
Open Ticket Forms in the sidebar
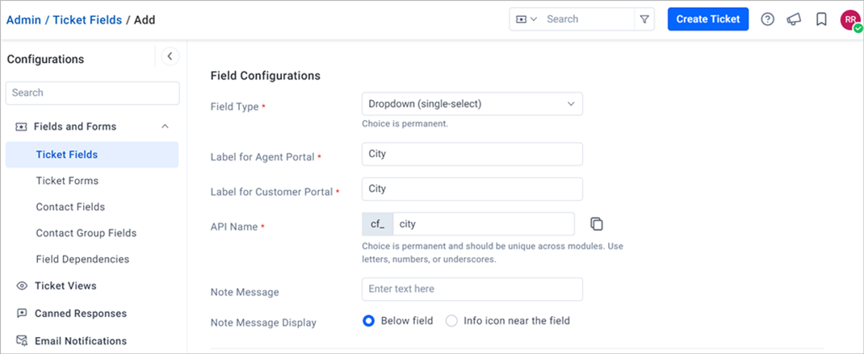(x=67, y=181)
